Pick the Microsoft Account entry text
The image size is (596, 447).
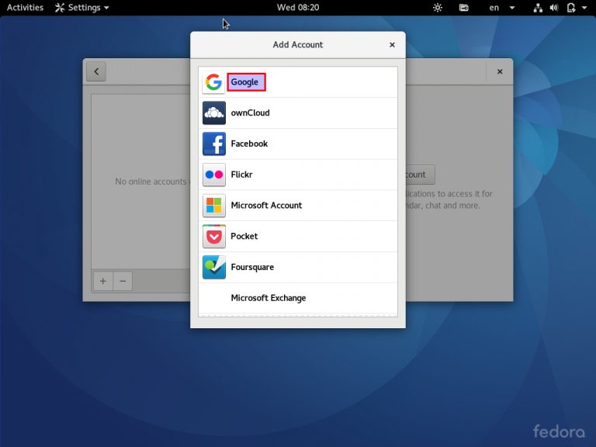click(x=266, y=205)
